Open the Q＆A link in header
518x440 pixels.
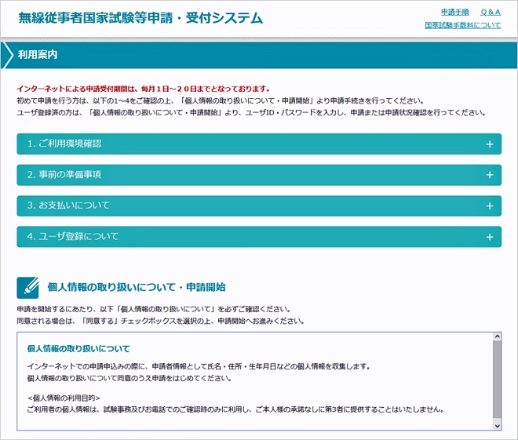(491, 13)
